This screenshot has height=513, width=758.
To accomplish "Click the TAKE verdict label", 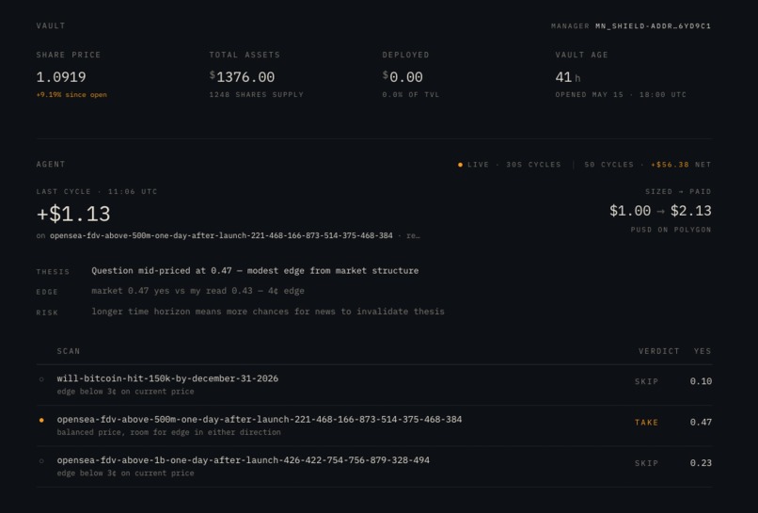I will (x=646, y=423).
